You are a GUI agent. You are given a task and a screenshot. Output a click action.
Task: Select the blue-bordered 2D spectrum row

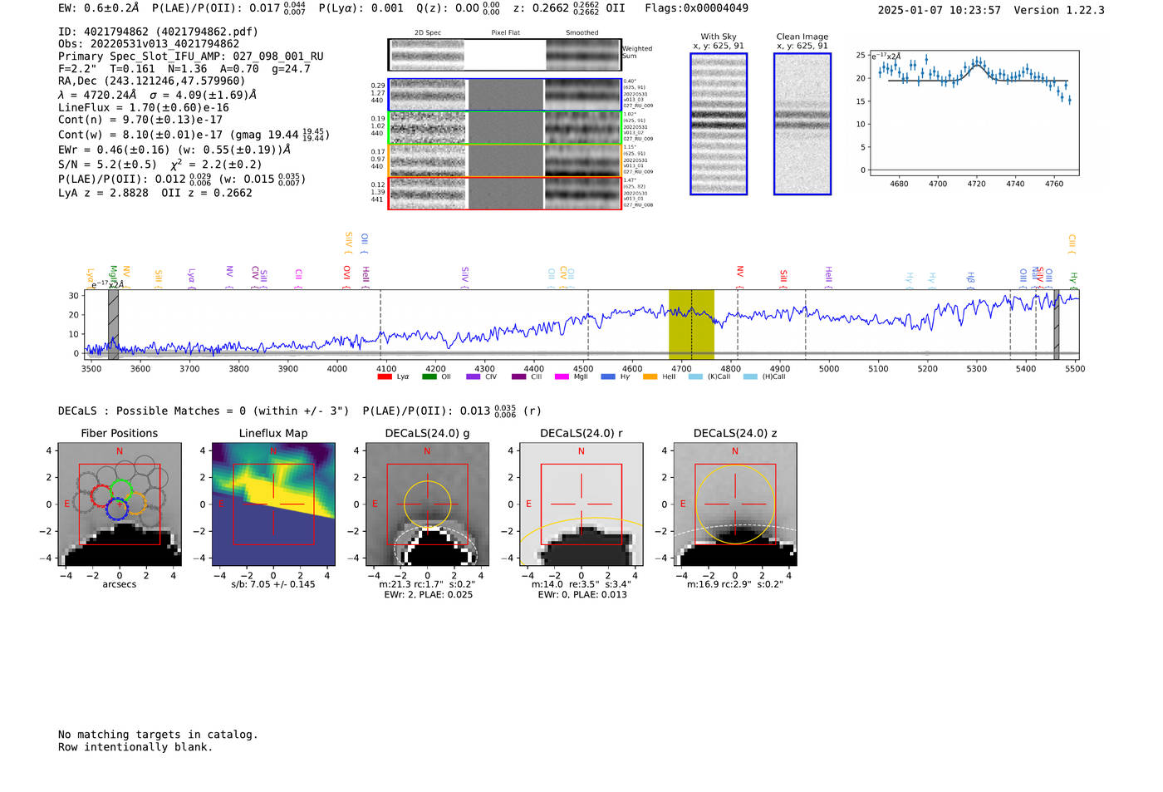pyautogui.click(x=504, y=95)
